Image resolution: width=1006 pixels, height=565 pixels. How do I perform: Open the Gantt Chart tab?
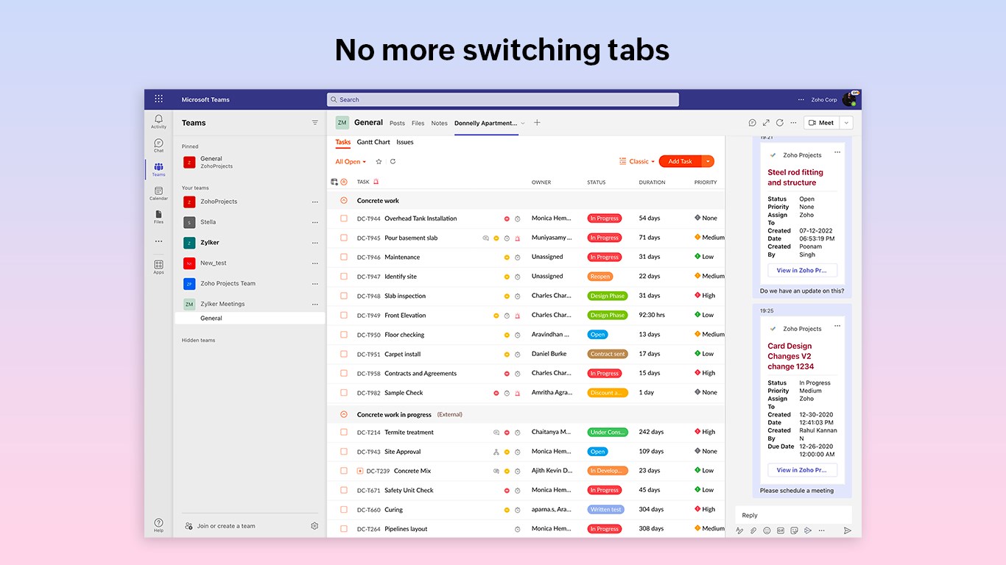[x=373, y=142]
